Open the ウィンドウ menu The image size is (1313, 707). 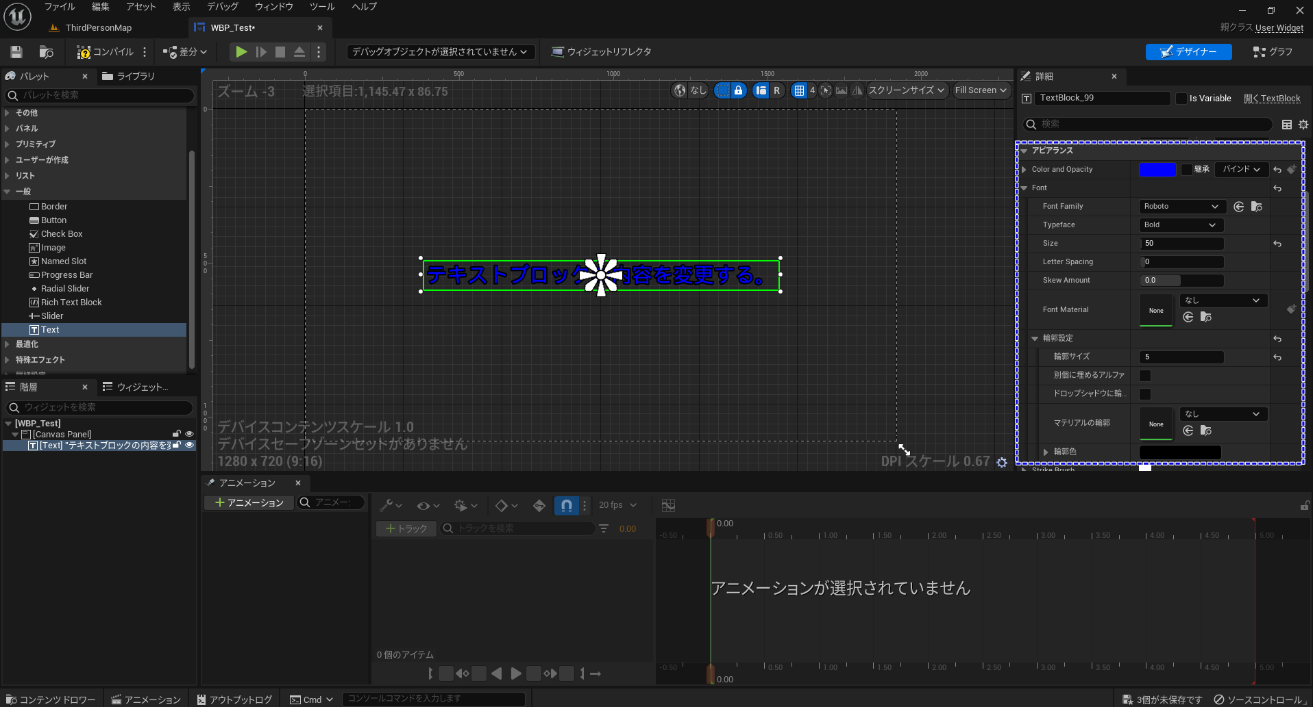[273, 7]
